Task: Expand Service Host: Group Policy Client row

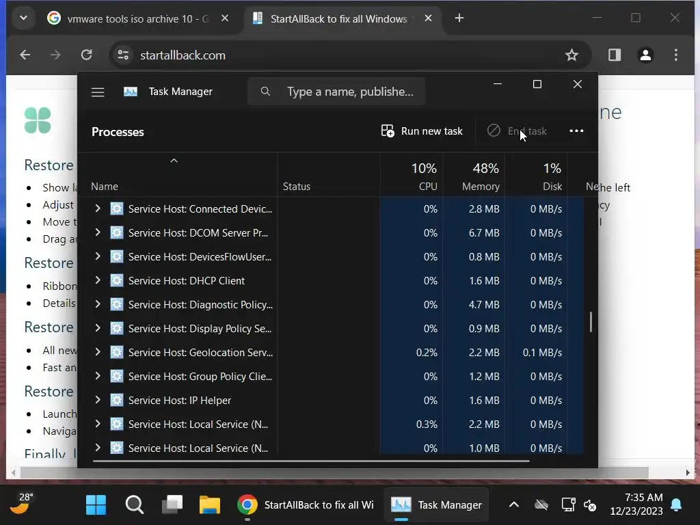Action: point(97,376)
